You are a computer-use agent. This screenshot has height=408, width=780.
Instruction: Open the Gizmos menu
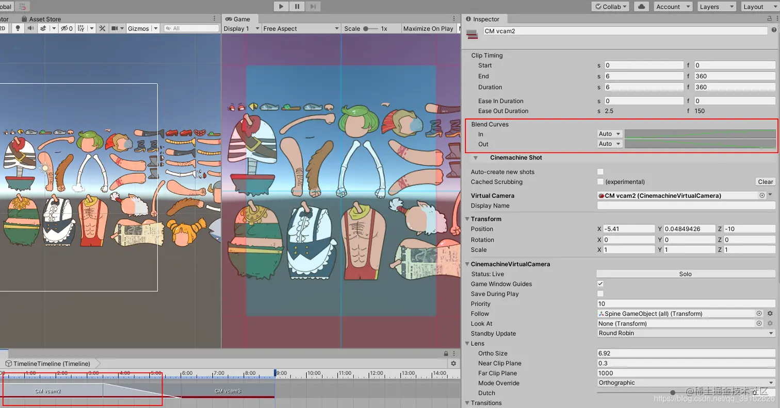pos(143,28)
